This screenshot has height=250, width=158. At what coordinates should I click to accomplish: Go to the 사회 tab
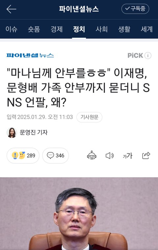[x=102, y=29]
